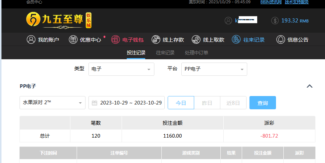
Task: Click the 电子钱包 wallet icon
Action: pyautogui.click(x=115, y=39)
